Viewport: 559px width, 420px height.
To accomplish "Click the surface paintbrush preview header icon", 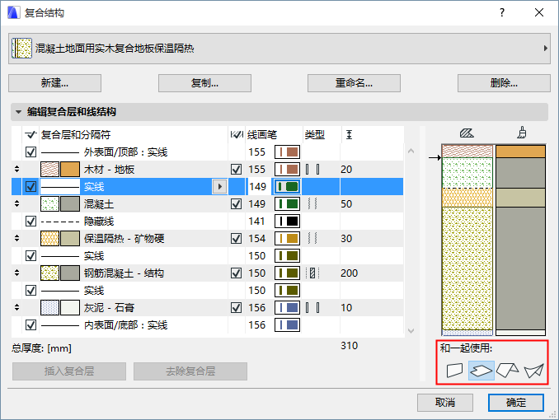I will pyautogui.click(x=522, y=133).
